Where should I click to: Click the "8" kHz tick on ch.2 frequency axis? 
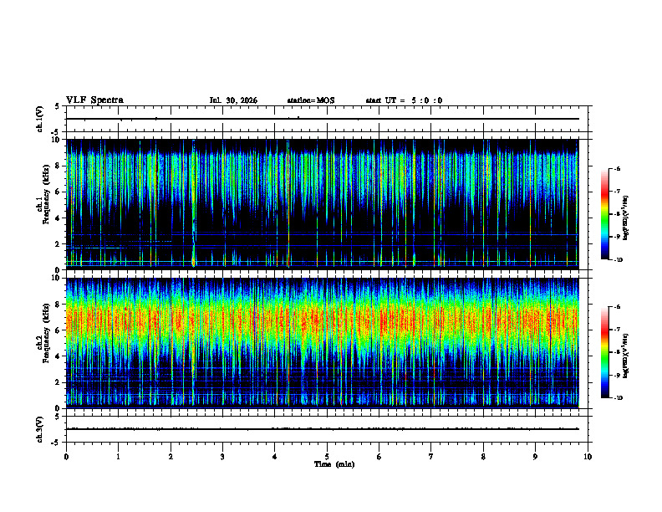59,305
